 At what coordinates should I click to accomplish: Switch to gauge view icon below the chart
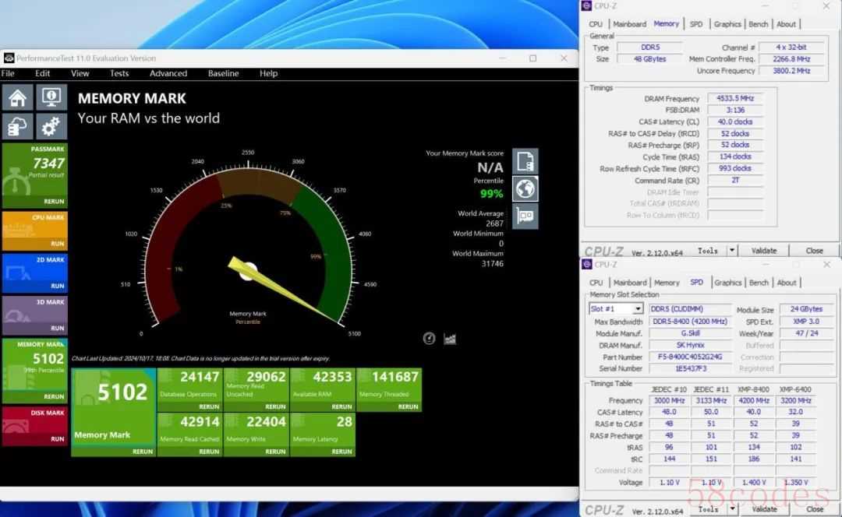coord(429,338)
